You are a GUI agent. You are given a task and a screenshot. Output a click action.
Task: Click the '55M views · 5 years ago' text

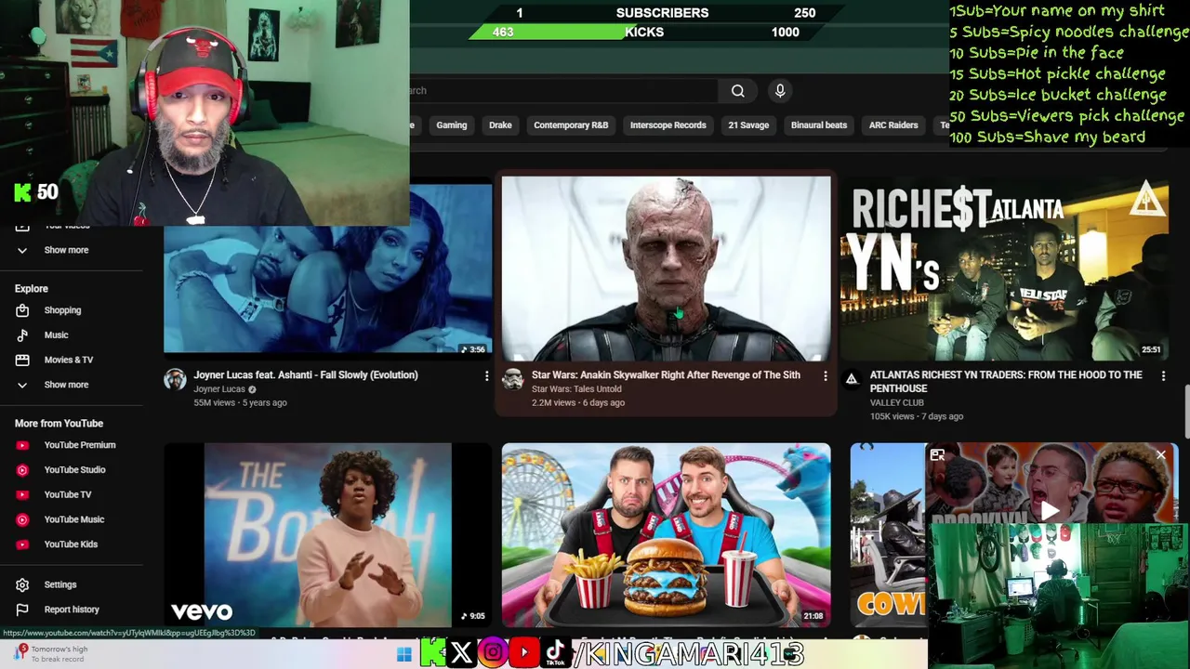[x=240, y=403]
